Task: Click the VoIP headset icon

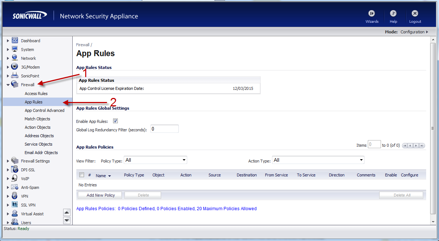Action: tap(15, 178)
